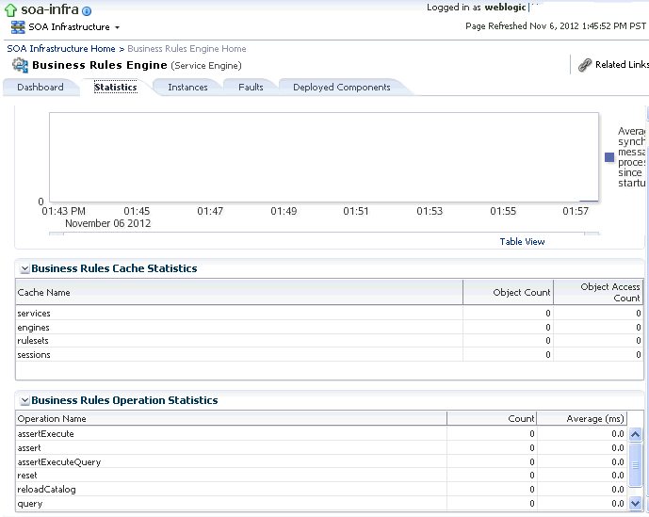649x517 pixels.
Task: Select the assertExecuteQuery operation row
Action: click(x=321, y=462)
